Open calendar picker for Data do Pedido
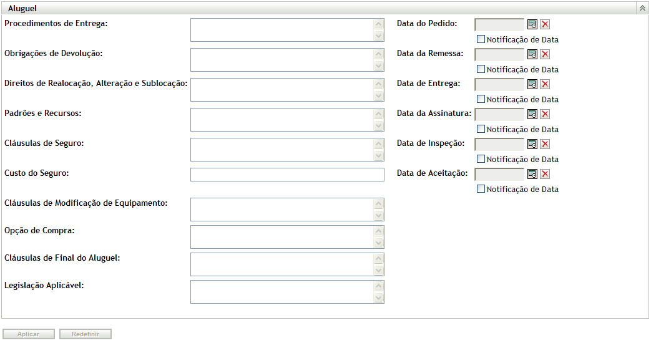651x343 pixels. point(532,24)
